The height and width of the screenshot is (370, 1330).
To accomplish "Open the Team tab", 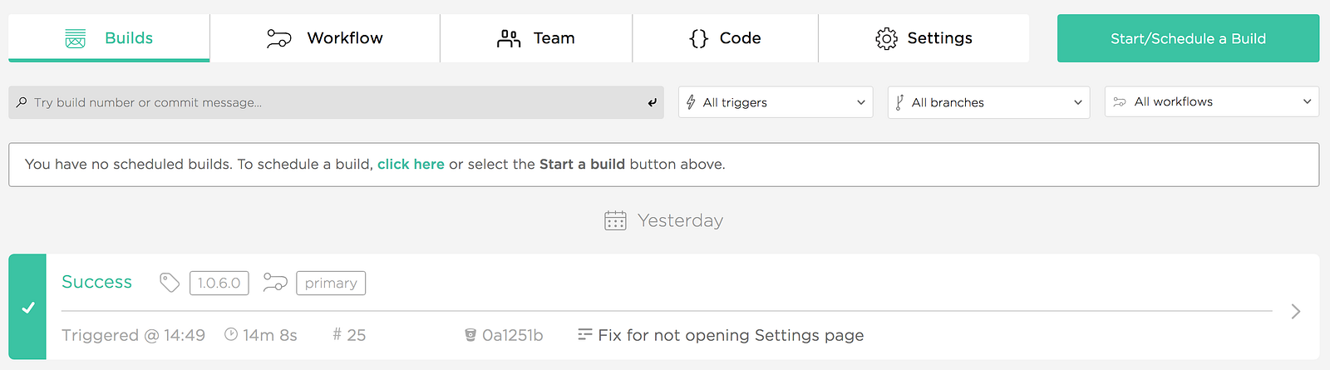I will click(x=536, y=38).
